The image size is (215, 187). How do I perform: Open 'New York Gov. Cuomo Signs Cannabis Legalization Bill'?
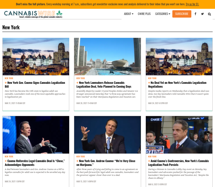[35, 85]
